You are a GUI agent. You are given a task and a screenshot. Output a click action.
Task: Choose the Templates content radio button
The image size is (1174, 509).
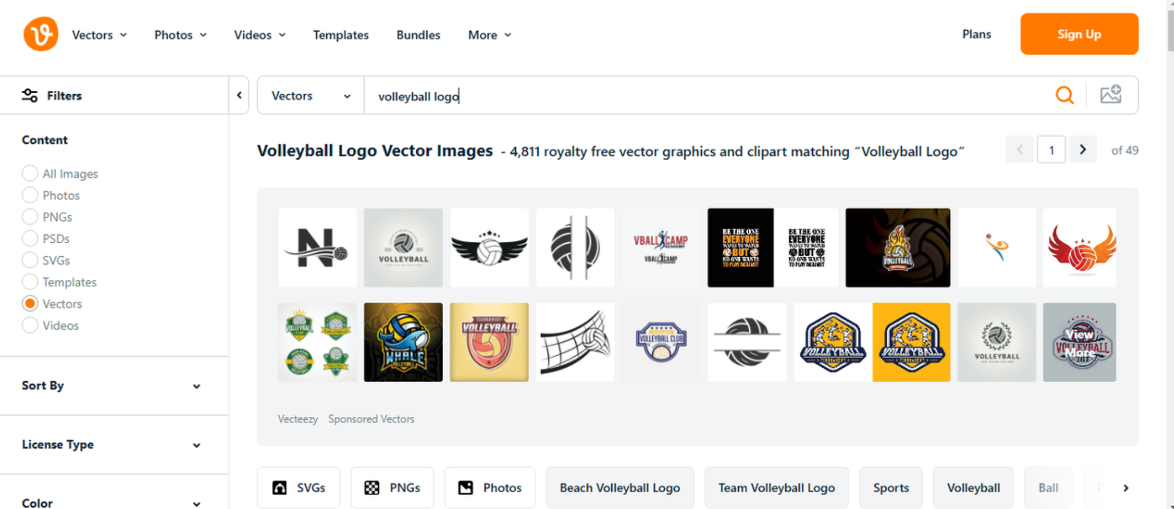30,282
